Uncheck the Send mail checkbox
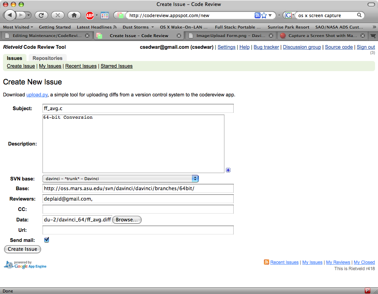 pos(47,240)
